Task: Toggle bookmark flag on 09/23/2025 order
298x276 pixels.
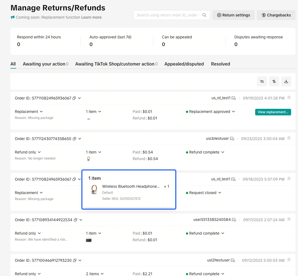Action: pyautogui.click(x=289, y=138)
